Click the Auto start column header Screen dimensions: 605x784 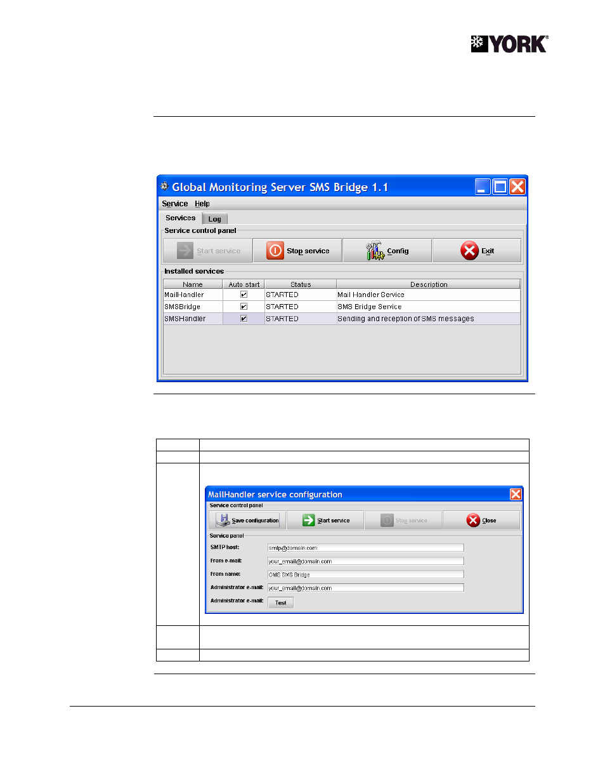pyautogui.click(x=244, y=284)
